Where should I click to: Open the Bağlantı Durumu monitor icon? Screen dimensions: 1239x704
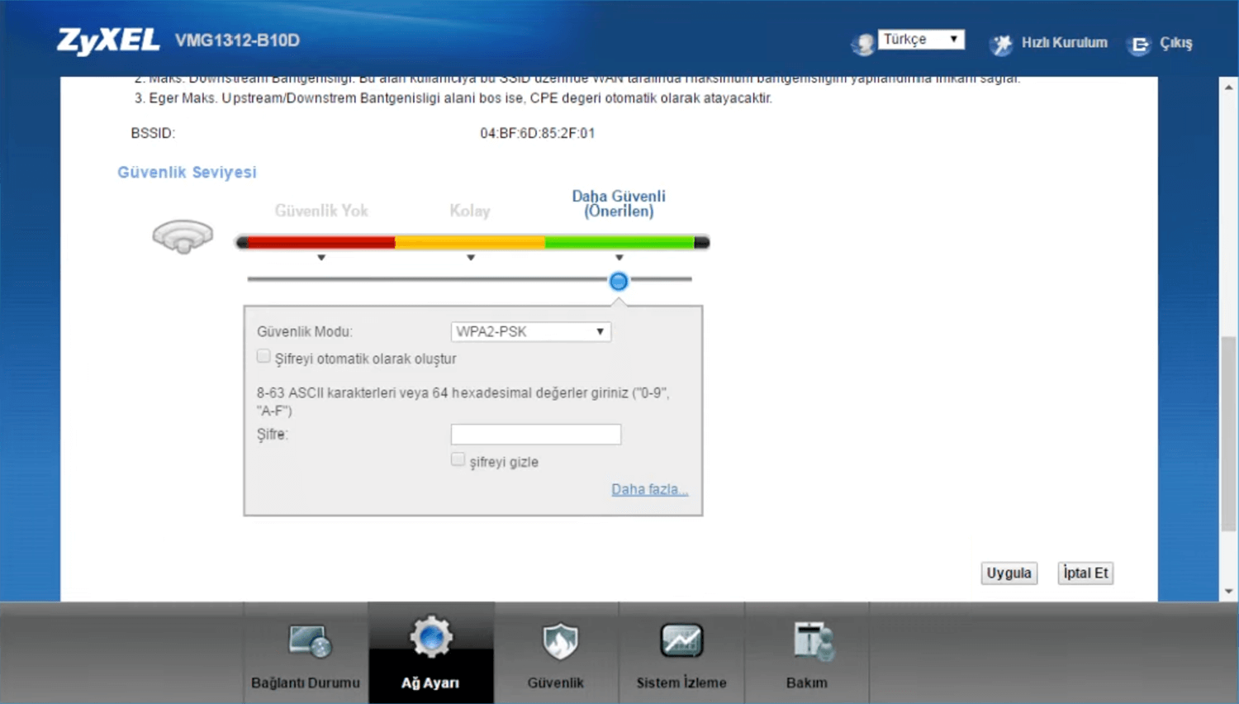click(309, 641)
